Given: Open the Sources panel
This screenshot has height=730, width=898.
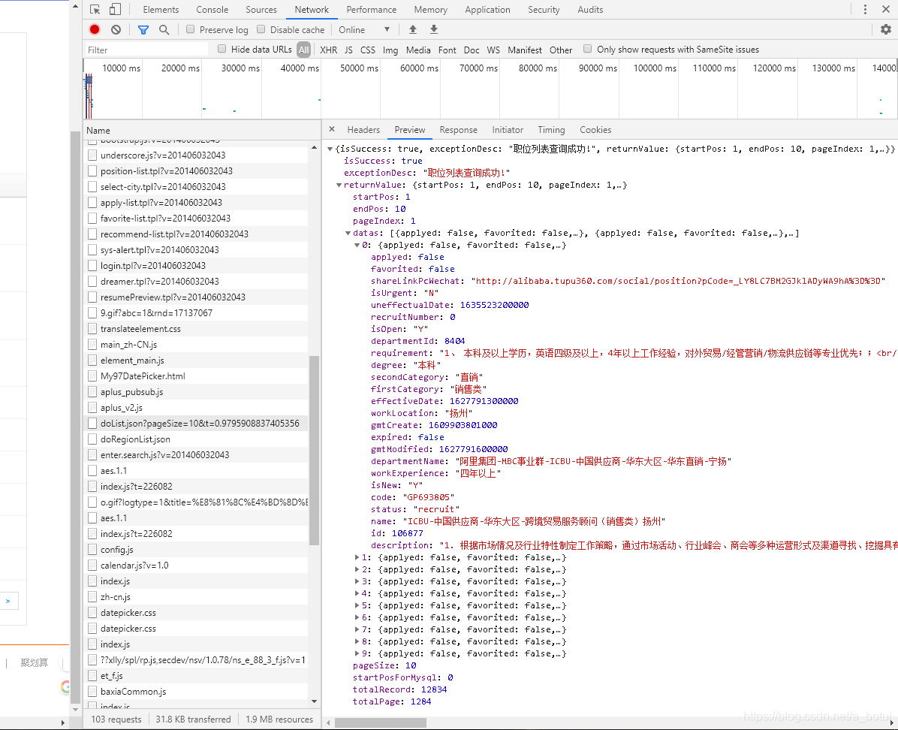Looking at the screenshot, I should [261, 9].
